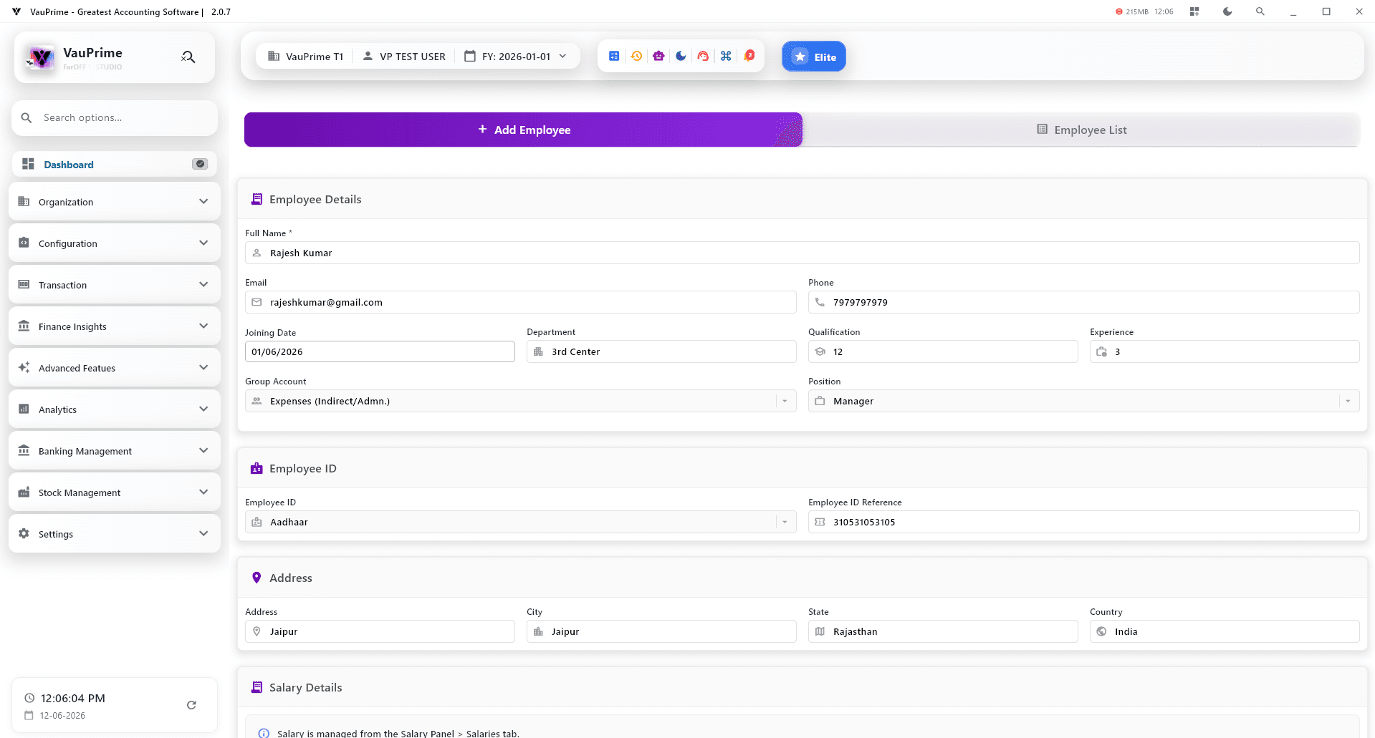Image resolution: width=1375 pixels, height=738 pixels.
Task: Toggle dark mode with the moon toolbar icon
Action: click(x=681, y=56)
